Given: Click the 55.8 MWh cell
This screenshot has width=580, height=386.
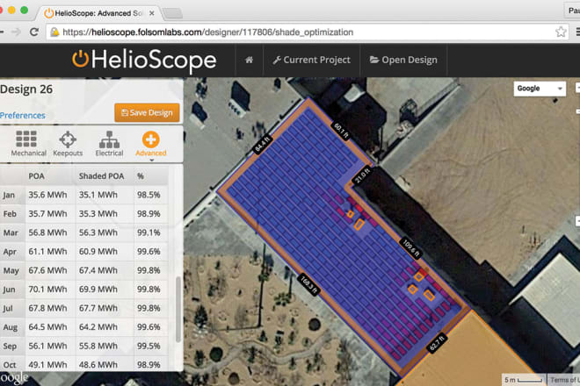Looking at the screenshot, I should 98,346.
